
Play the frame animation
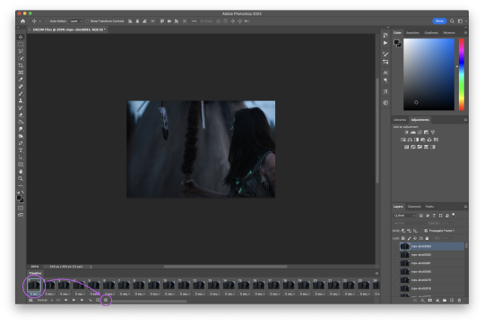73,300
